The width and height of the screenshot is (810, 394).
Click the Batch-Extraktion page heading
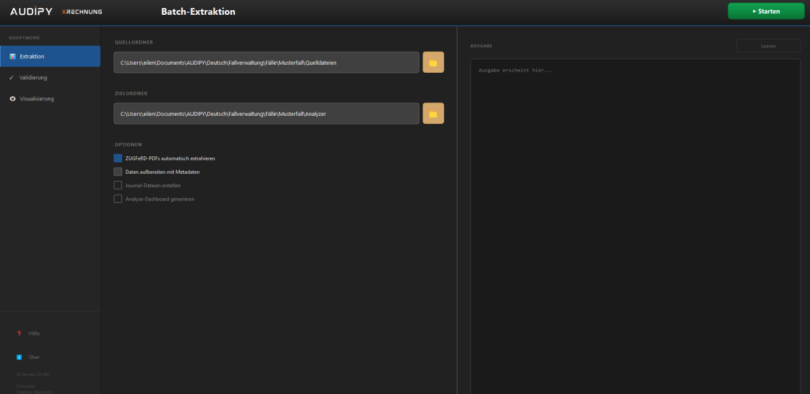coord(198,11)
